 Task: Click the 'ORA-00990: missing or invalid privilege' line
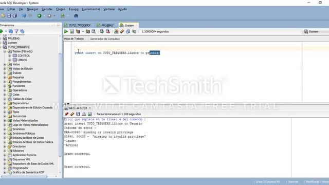[99, 132]
